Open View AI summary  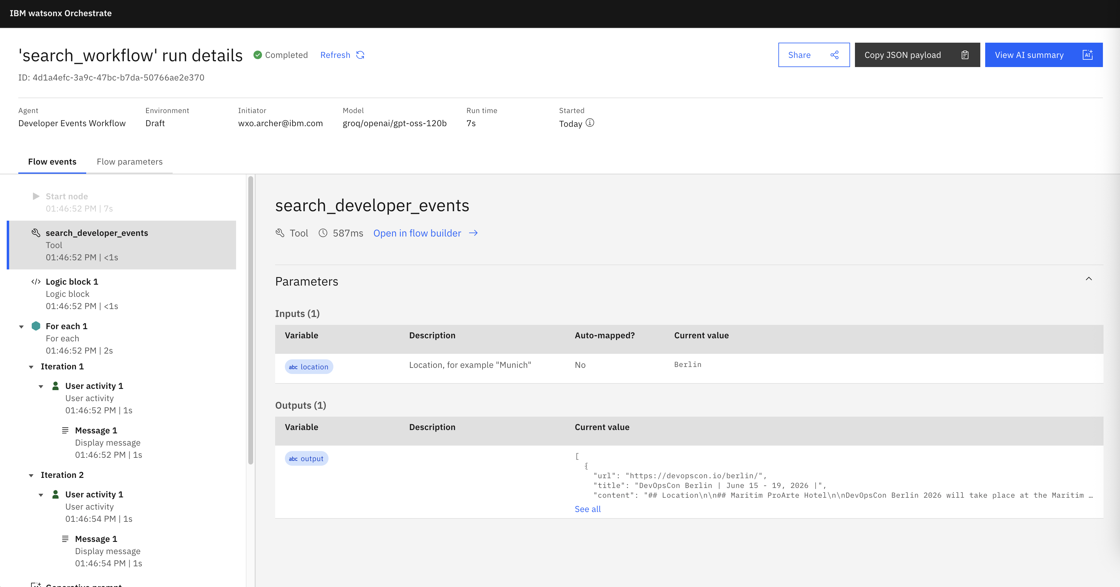pos(1044,55)
